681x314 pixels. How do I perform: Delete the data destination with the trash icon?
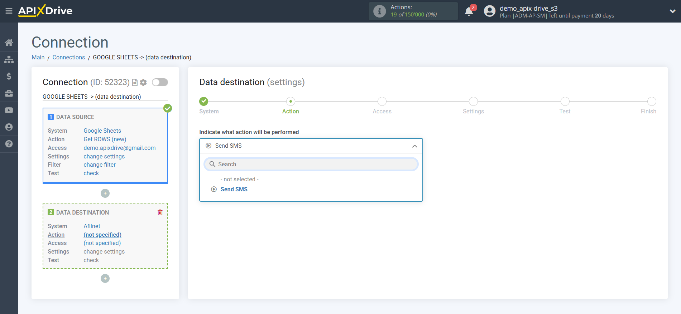[160, 212]
